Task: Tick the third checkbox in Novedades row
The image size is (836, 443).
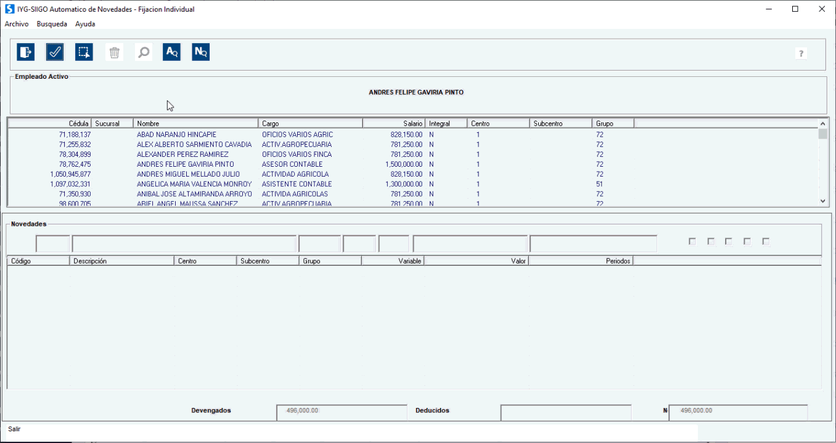Action: point(729,242)
